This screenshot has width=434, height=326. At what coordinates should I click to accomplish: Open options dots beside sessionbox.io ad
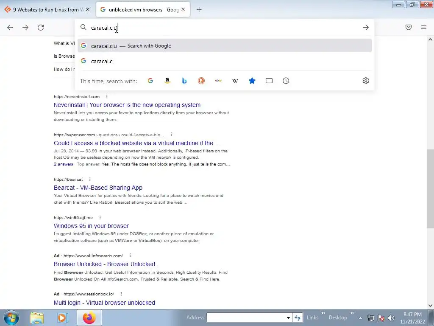(x=121, y=294)
